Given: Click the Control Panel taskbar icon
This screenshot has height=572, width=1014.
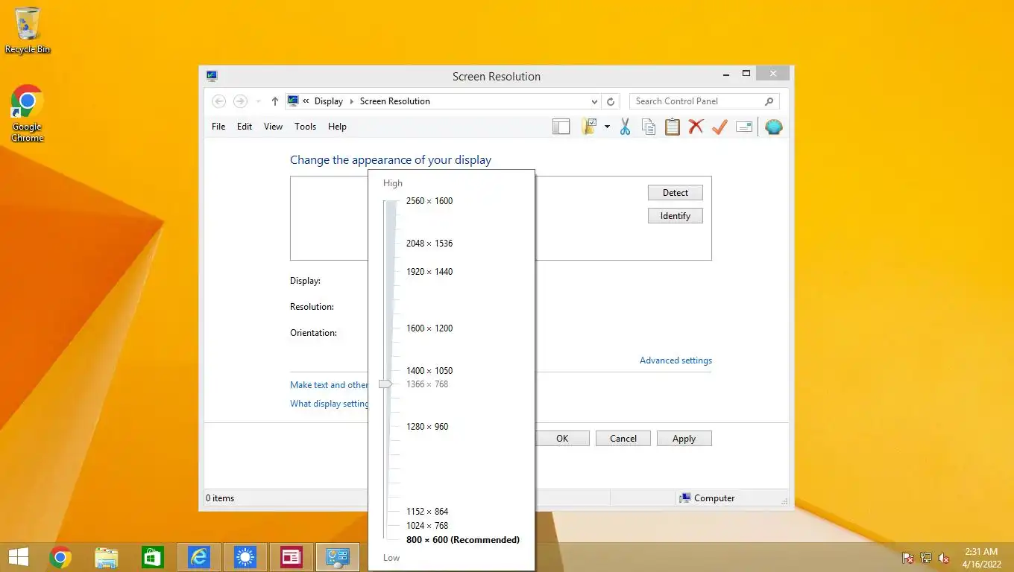Looking at the screenshot, I should pyautogui.click(x=338, y=557).
